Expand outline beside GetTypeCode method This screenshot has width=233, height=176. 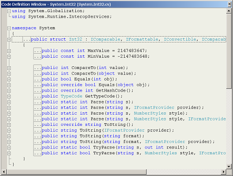9,97
